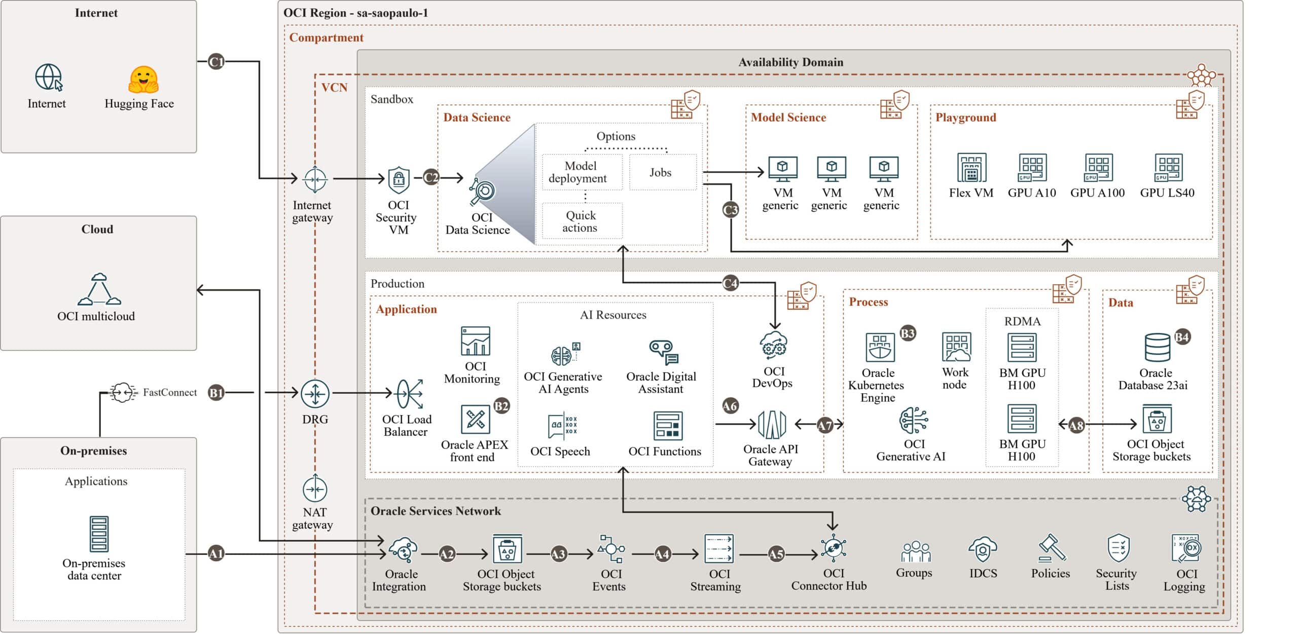Click the OCI Speech icon
Image resolution: width=1298 pixels, height=634 pixels.
pos(563,426)
